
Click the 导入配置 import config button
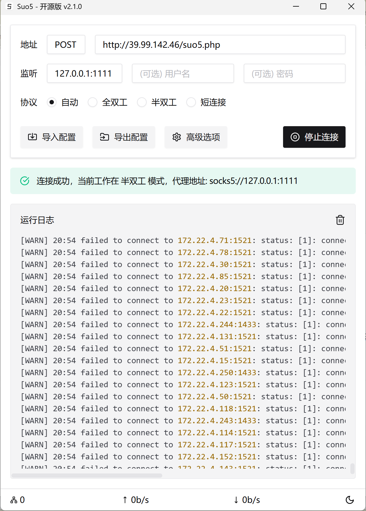point(52,137)
